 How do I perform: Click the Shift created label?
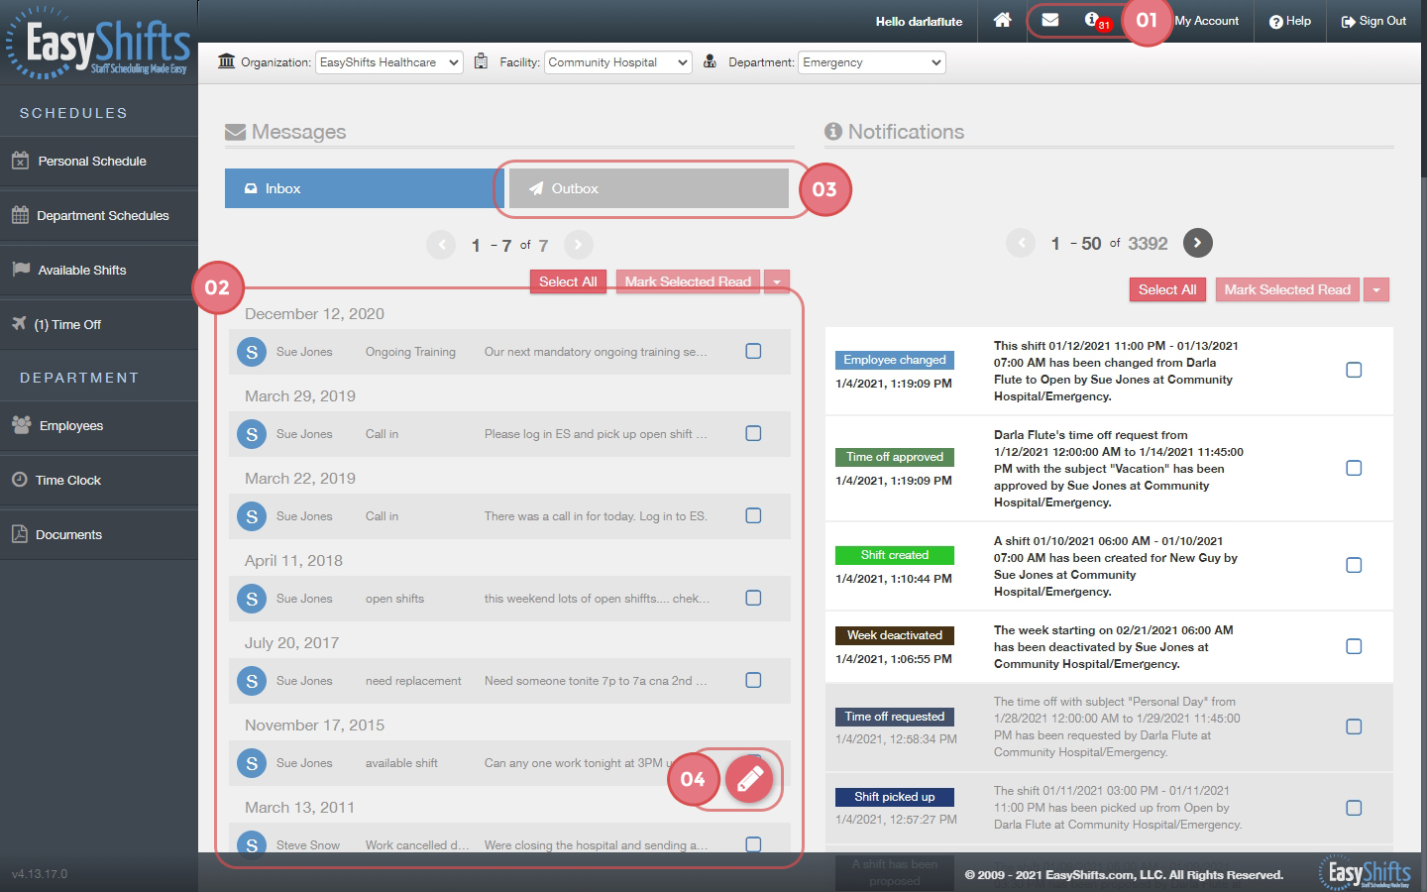pos(895,555)
